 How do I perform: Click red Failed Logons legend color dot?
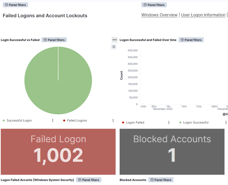(x=64, y=120)
